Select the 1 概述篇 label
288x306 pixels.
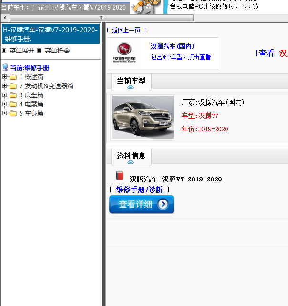[x=31, y=77]
